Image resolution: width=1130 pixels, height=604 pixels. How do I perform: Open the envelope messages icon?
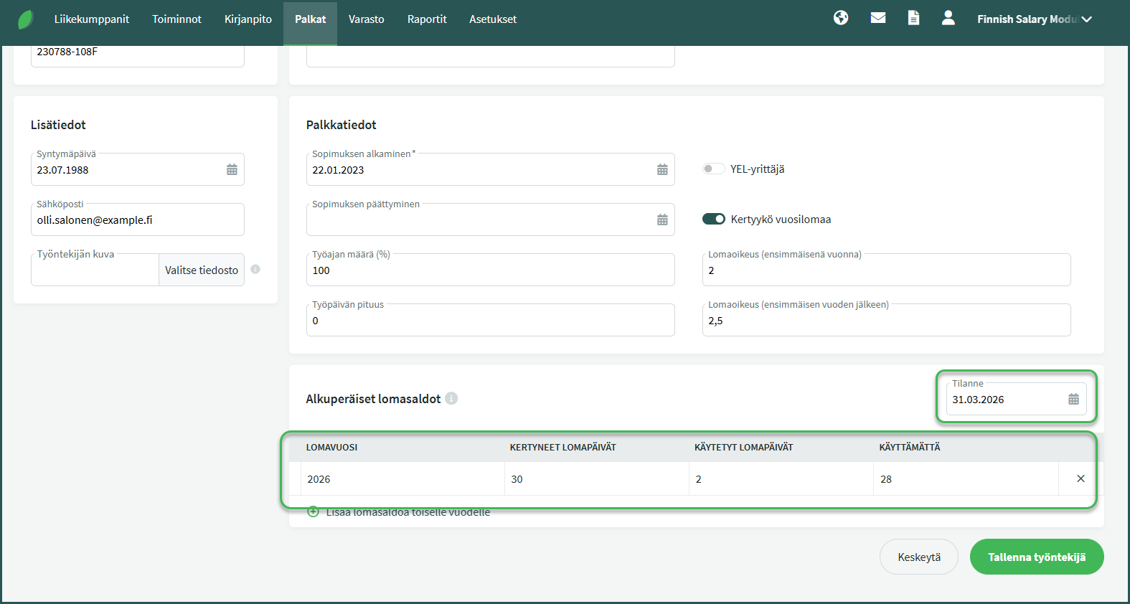[x=877, y=18]
